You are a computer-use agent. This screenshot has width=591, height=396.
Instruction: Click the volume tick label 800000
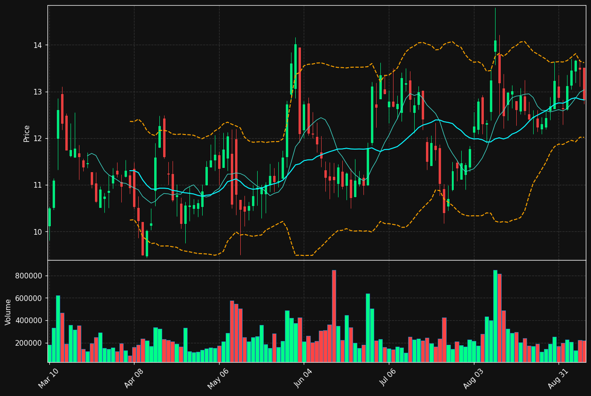pyautogui.click(x=29, y=276)
